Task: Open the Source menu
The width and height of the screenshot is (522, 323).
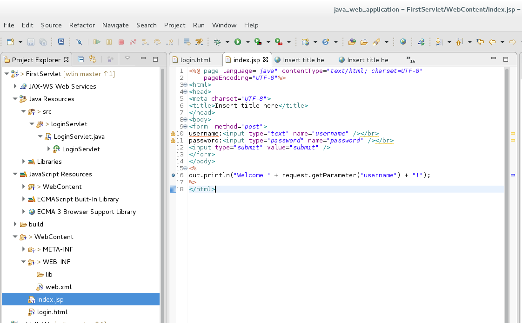Action: click(51, 25)
